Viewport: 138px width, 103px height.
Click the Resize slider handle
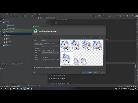(45, 60)
